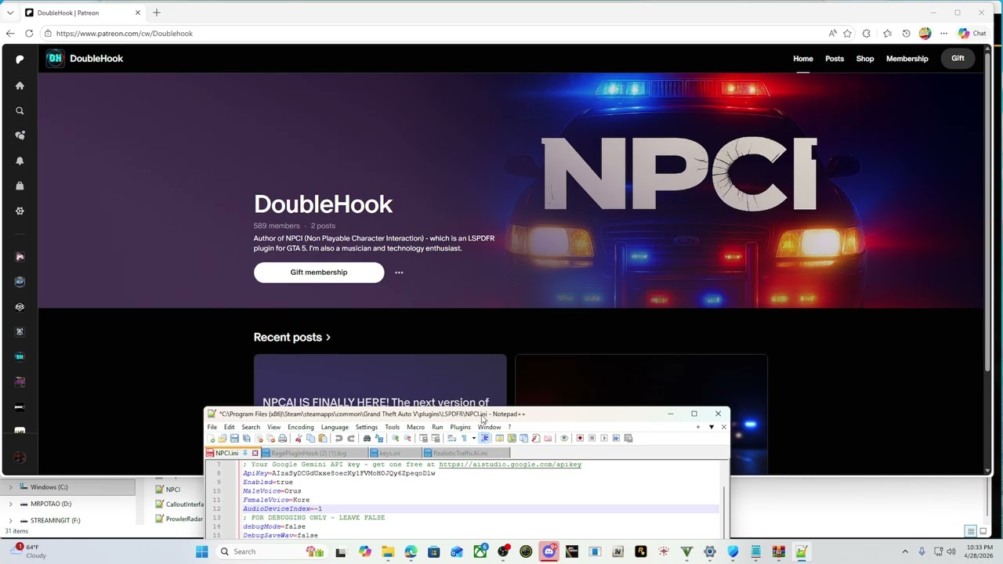The image size is (1003, 564).
Task: Click the Patreon logo in the sidebar
Action: point(20,59)
